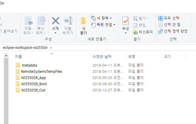Click the date of WIZ550SR_App row
Screen dimensions: 196x124
(x=108, y=78)
